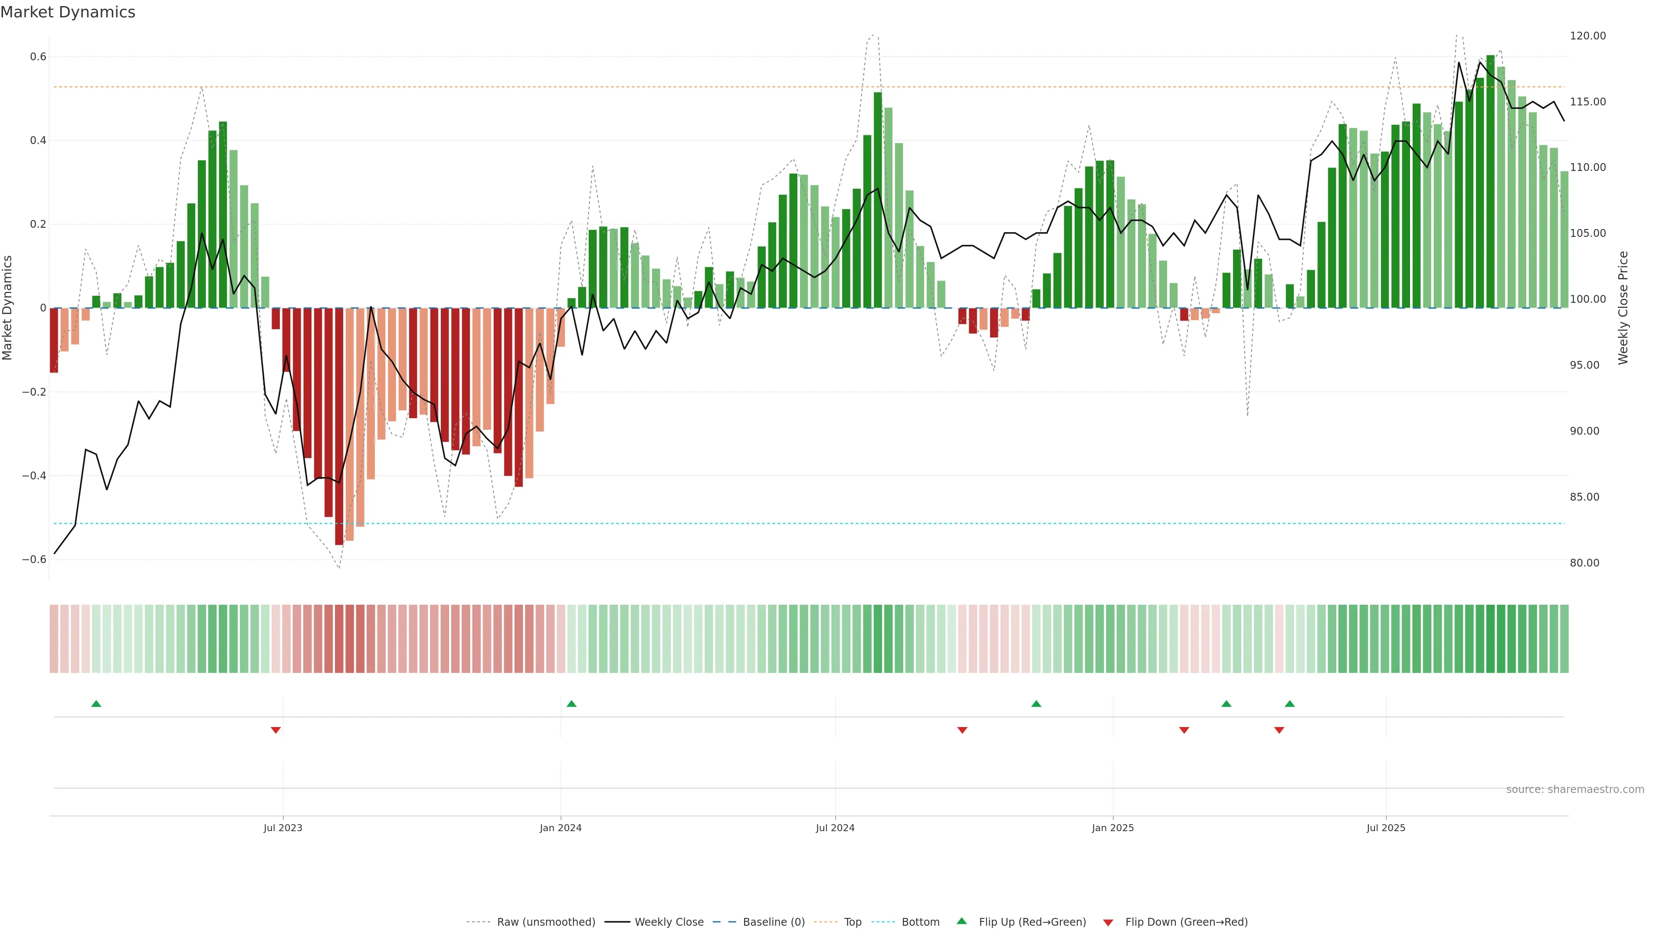Open the sharemaestro.com source link
The height and width of the screenshot is (937, 1666).
tap(1575, 789)
